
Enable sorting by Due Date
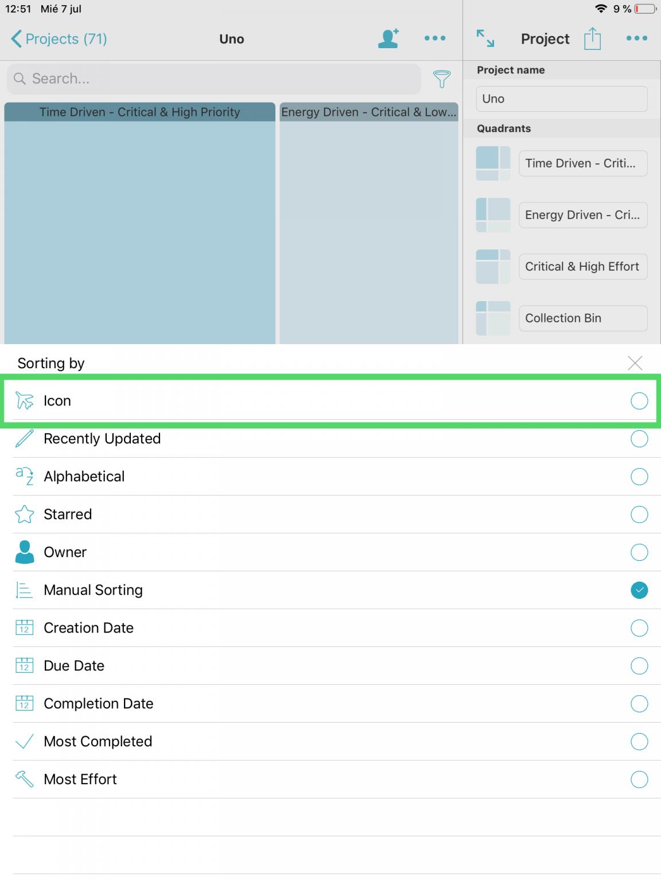(639, 665)
